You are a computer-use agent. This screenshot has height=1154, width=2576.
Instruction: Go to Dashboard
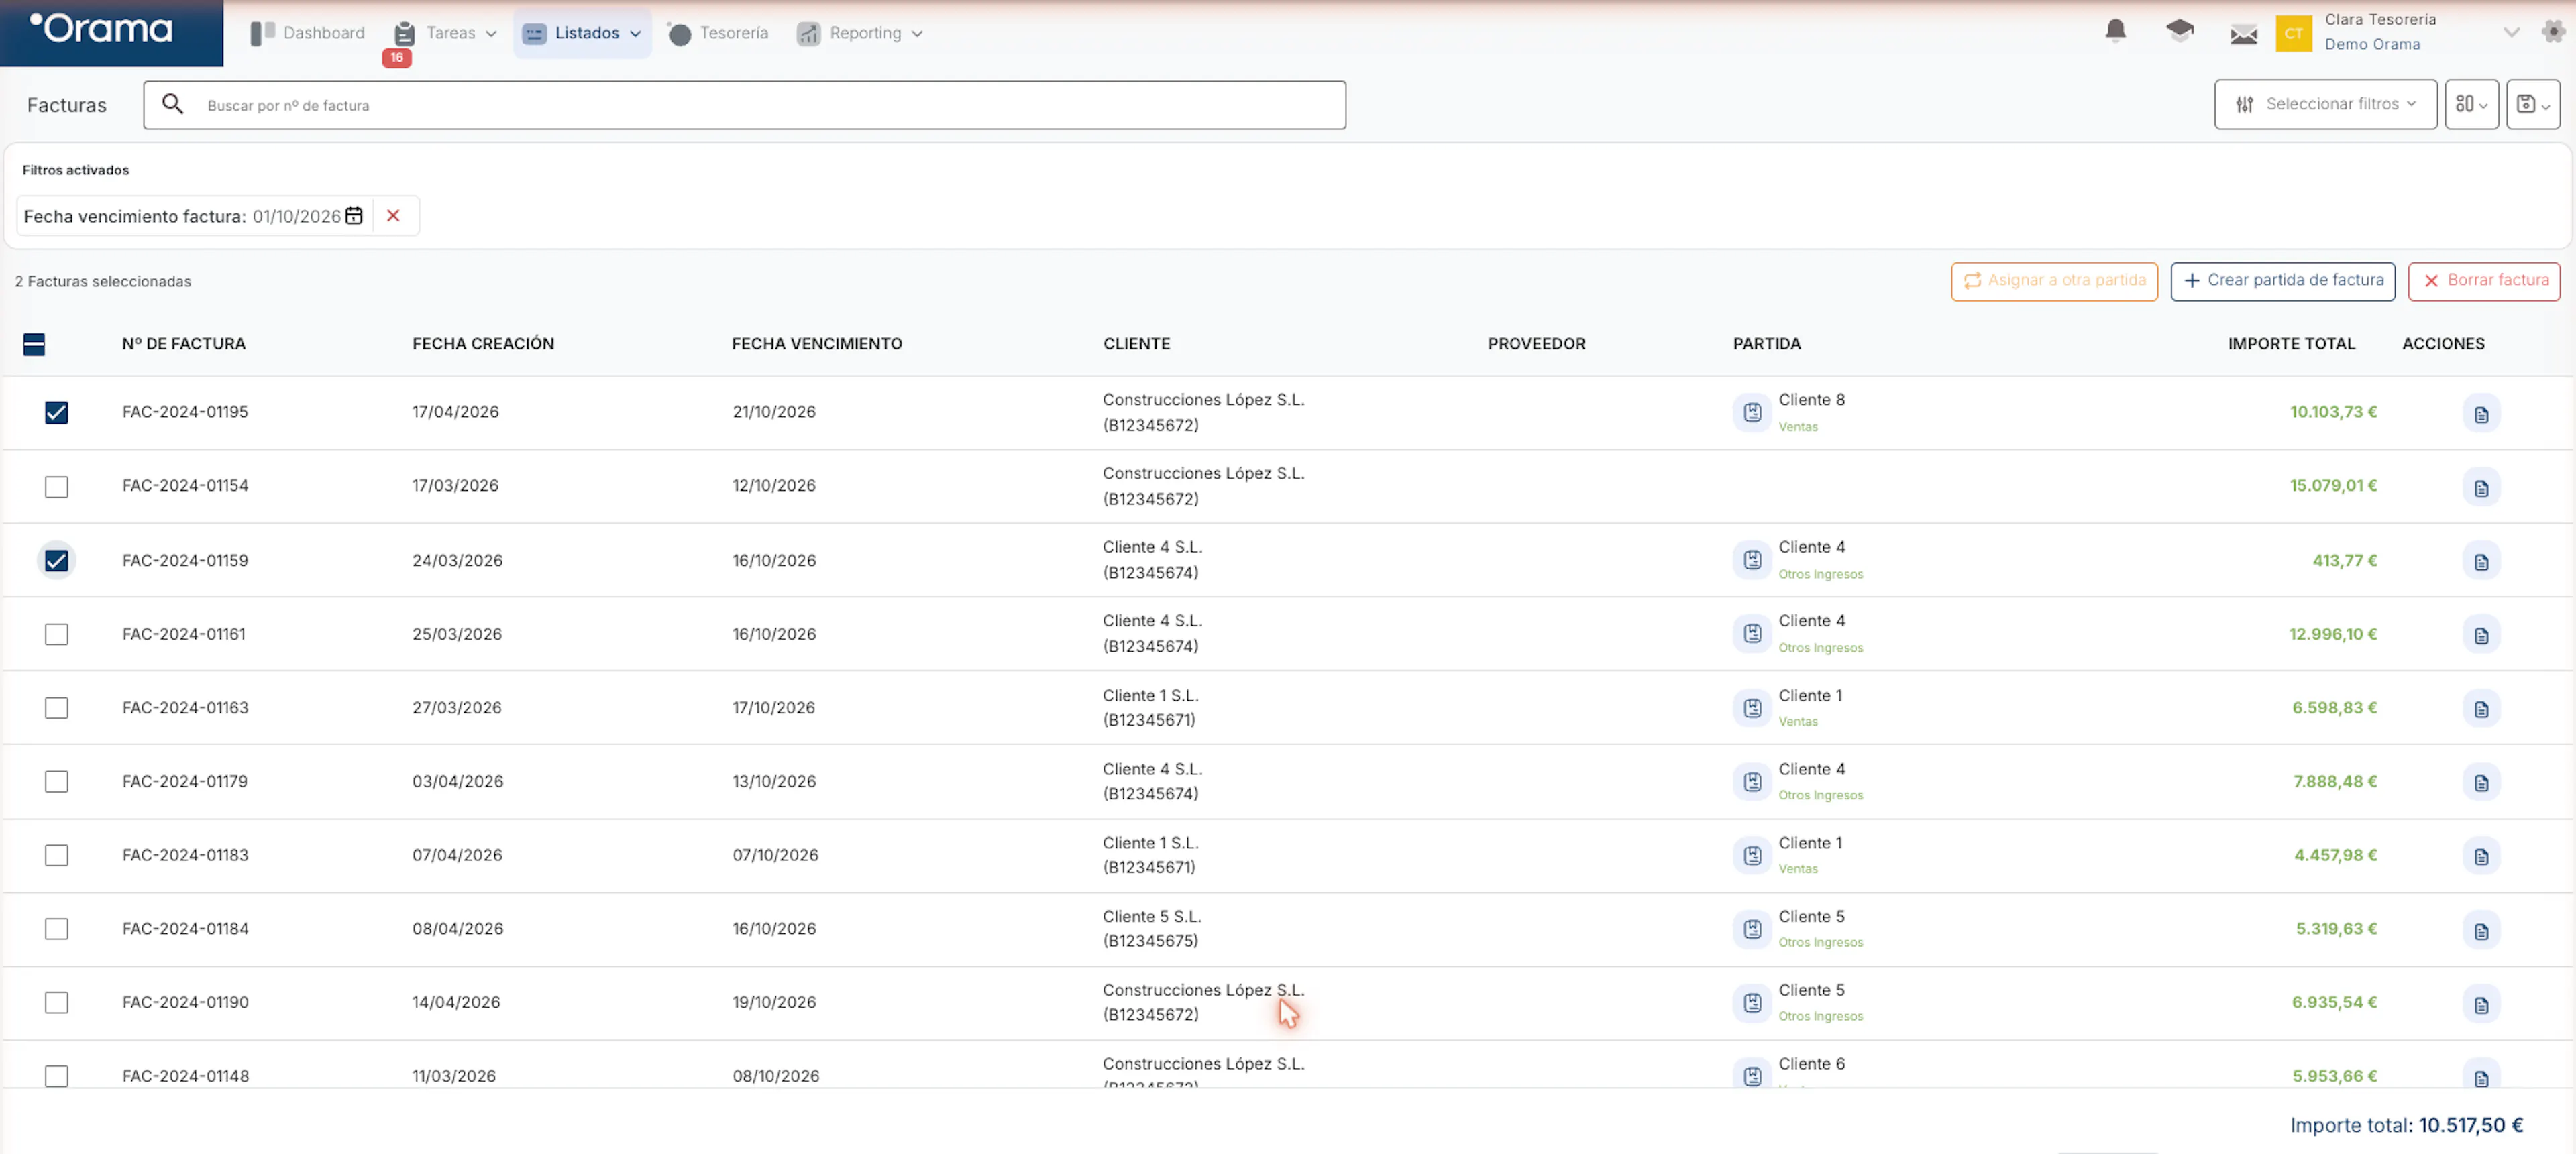pyautogui.click(x=308, y=33)
